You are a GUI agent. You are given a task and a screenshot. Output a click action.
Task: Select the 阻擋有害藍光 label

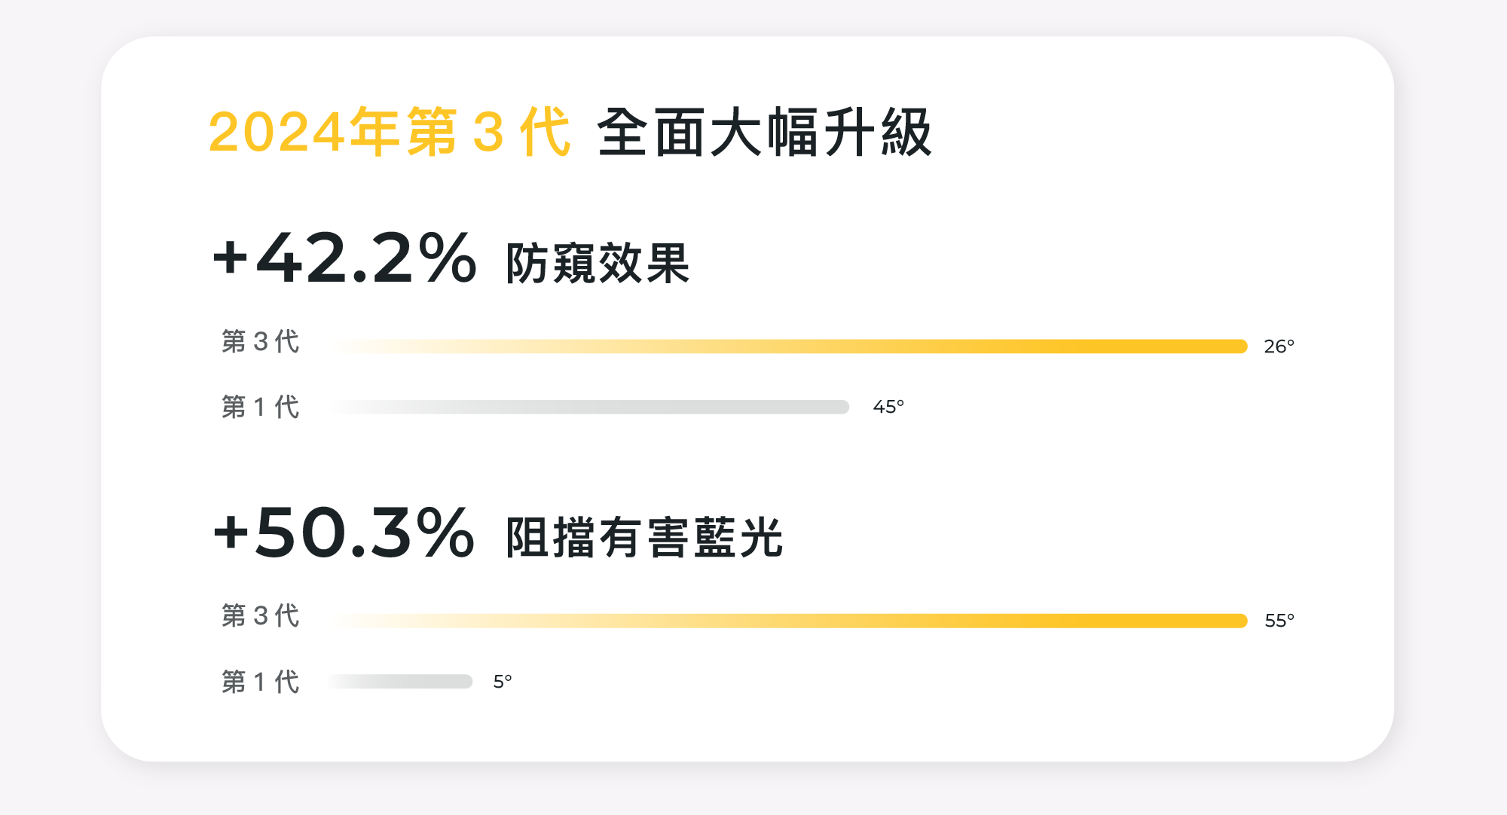click(644, 538)
